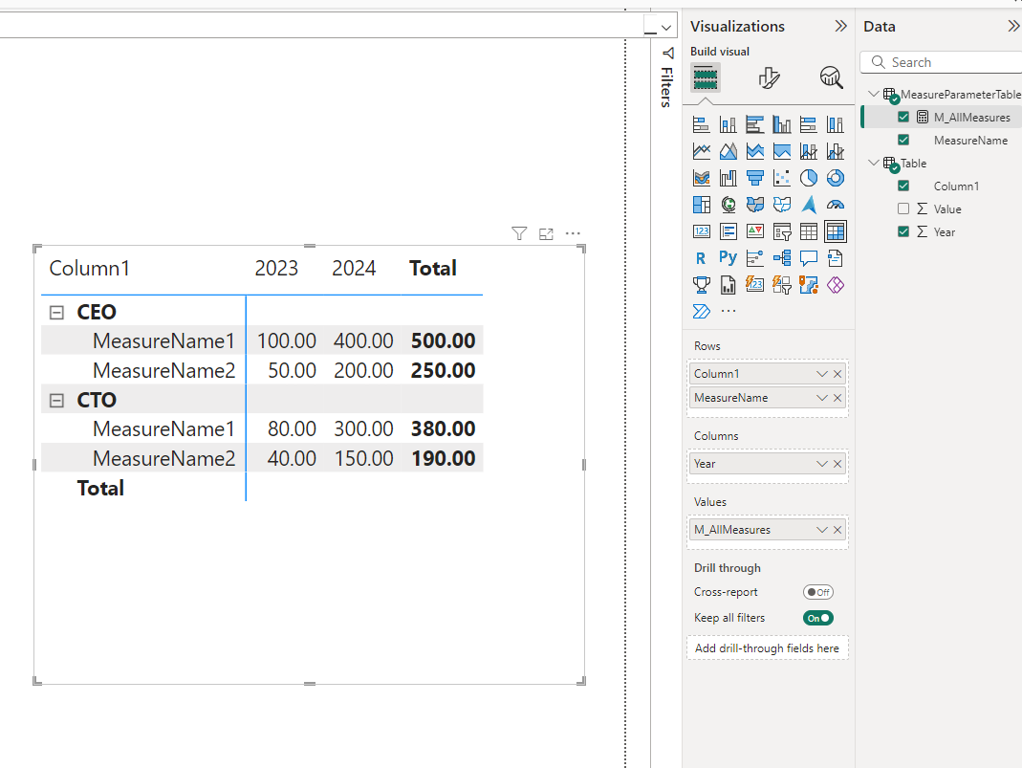Select the Area chart visual

(x=728, y=151)
